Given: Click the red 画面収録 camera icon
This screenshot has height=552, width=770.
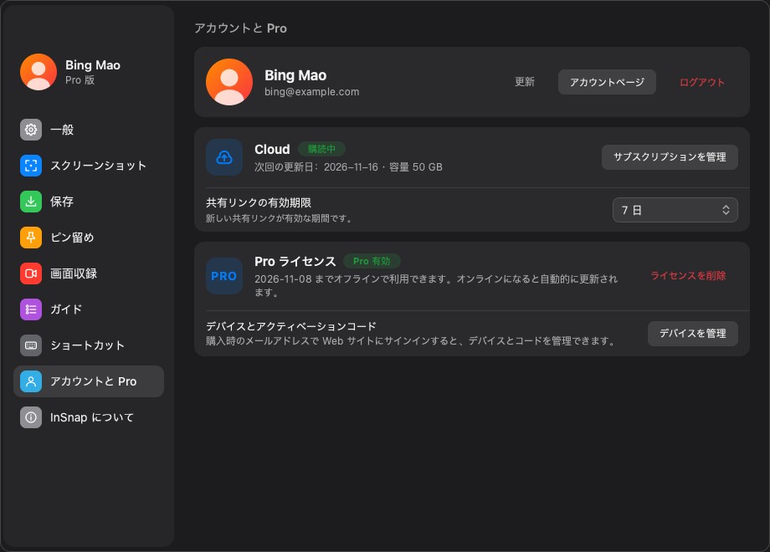Looking at the screenshot, I should point(31,273).
